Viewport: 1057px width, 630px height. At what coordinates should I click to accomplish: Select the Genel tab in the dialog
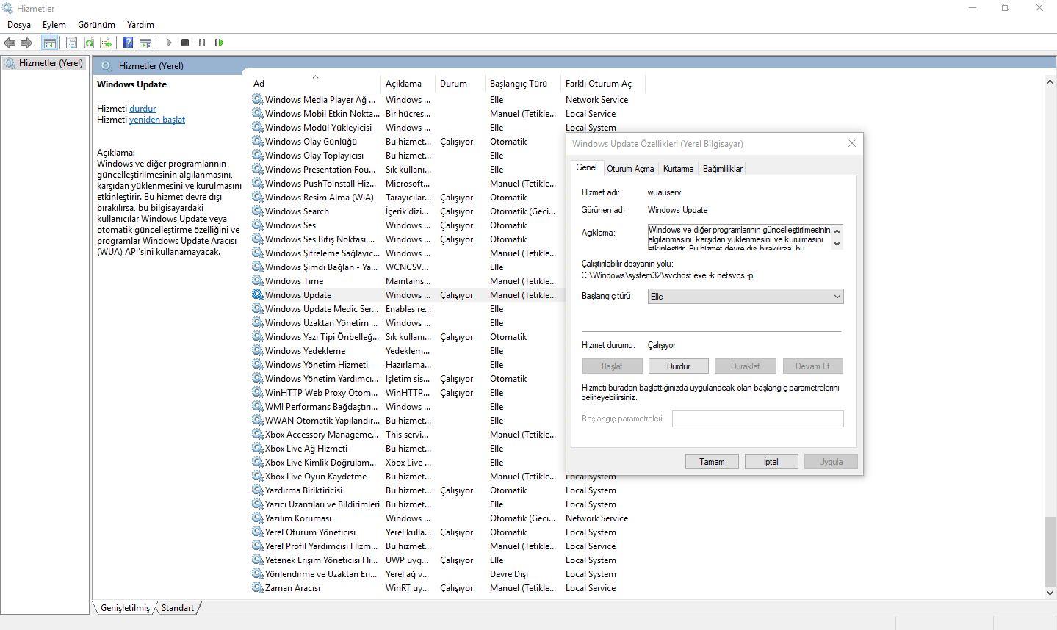tap(586, 167)
